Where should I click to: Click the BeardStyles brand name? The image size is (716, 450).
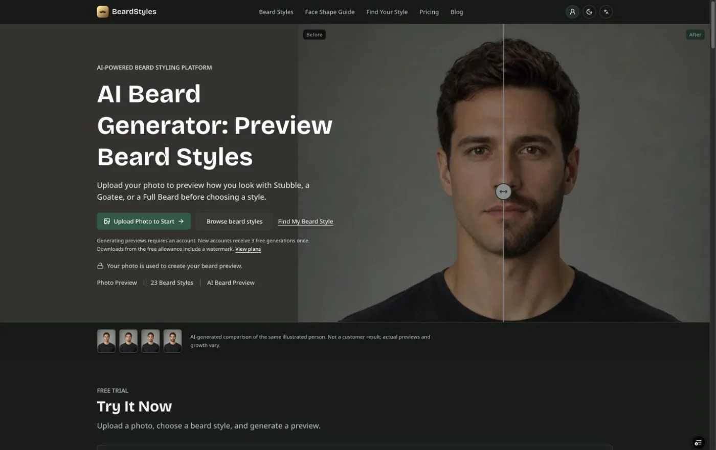(134, 12)
